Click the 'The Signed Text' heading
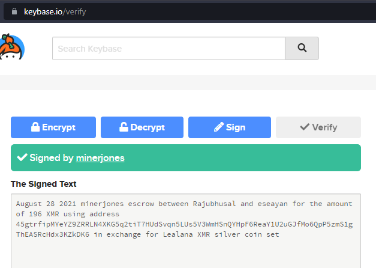 [43, 184]
